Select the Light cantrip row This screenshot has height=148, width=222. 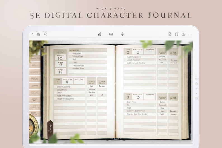[88, 62]
